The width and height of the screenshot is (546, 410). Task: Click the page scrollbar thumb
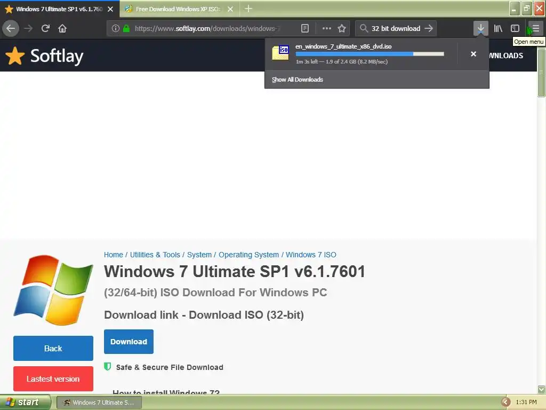click(541, 73)
